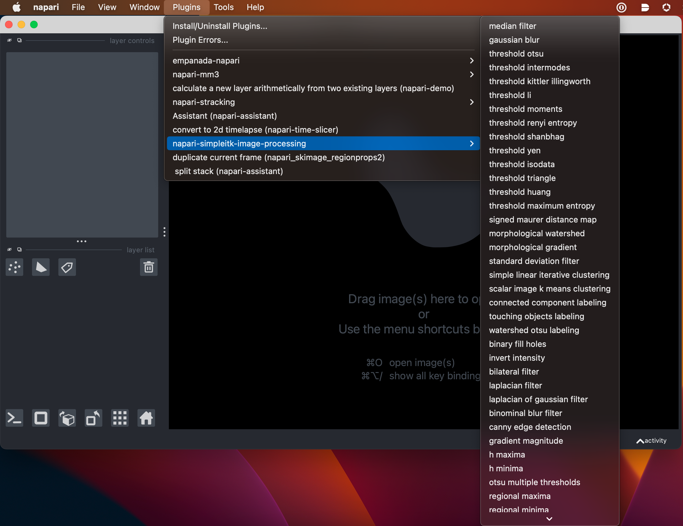
Task: Open the napari console
Action: tap(14, 418)
